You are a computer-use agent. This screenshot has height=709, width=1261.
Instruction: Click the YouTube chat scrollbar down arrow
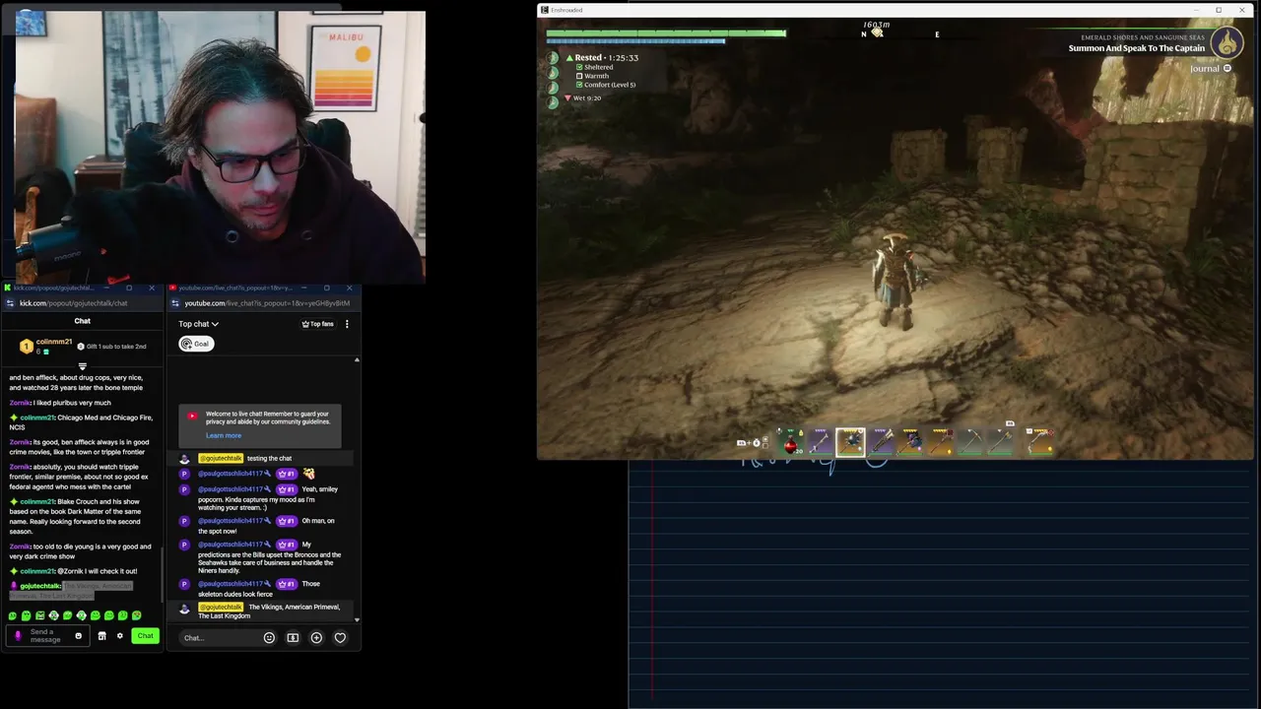pyautogui.click(x=357, y=619)
